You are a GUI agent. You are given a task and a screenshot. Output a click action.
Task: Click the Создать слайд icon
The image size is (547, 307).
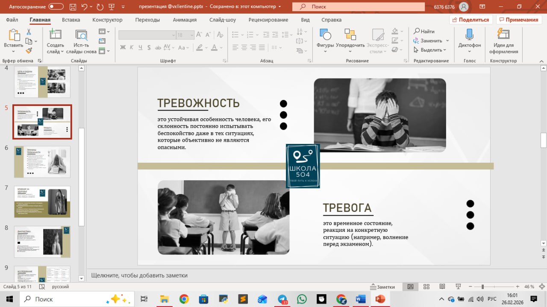point(55,35)
